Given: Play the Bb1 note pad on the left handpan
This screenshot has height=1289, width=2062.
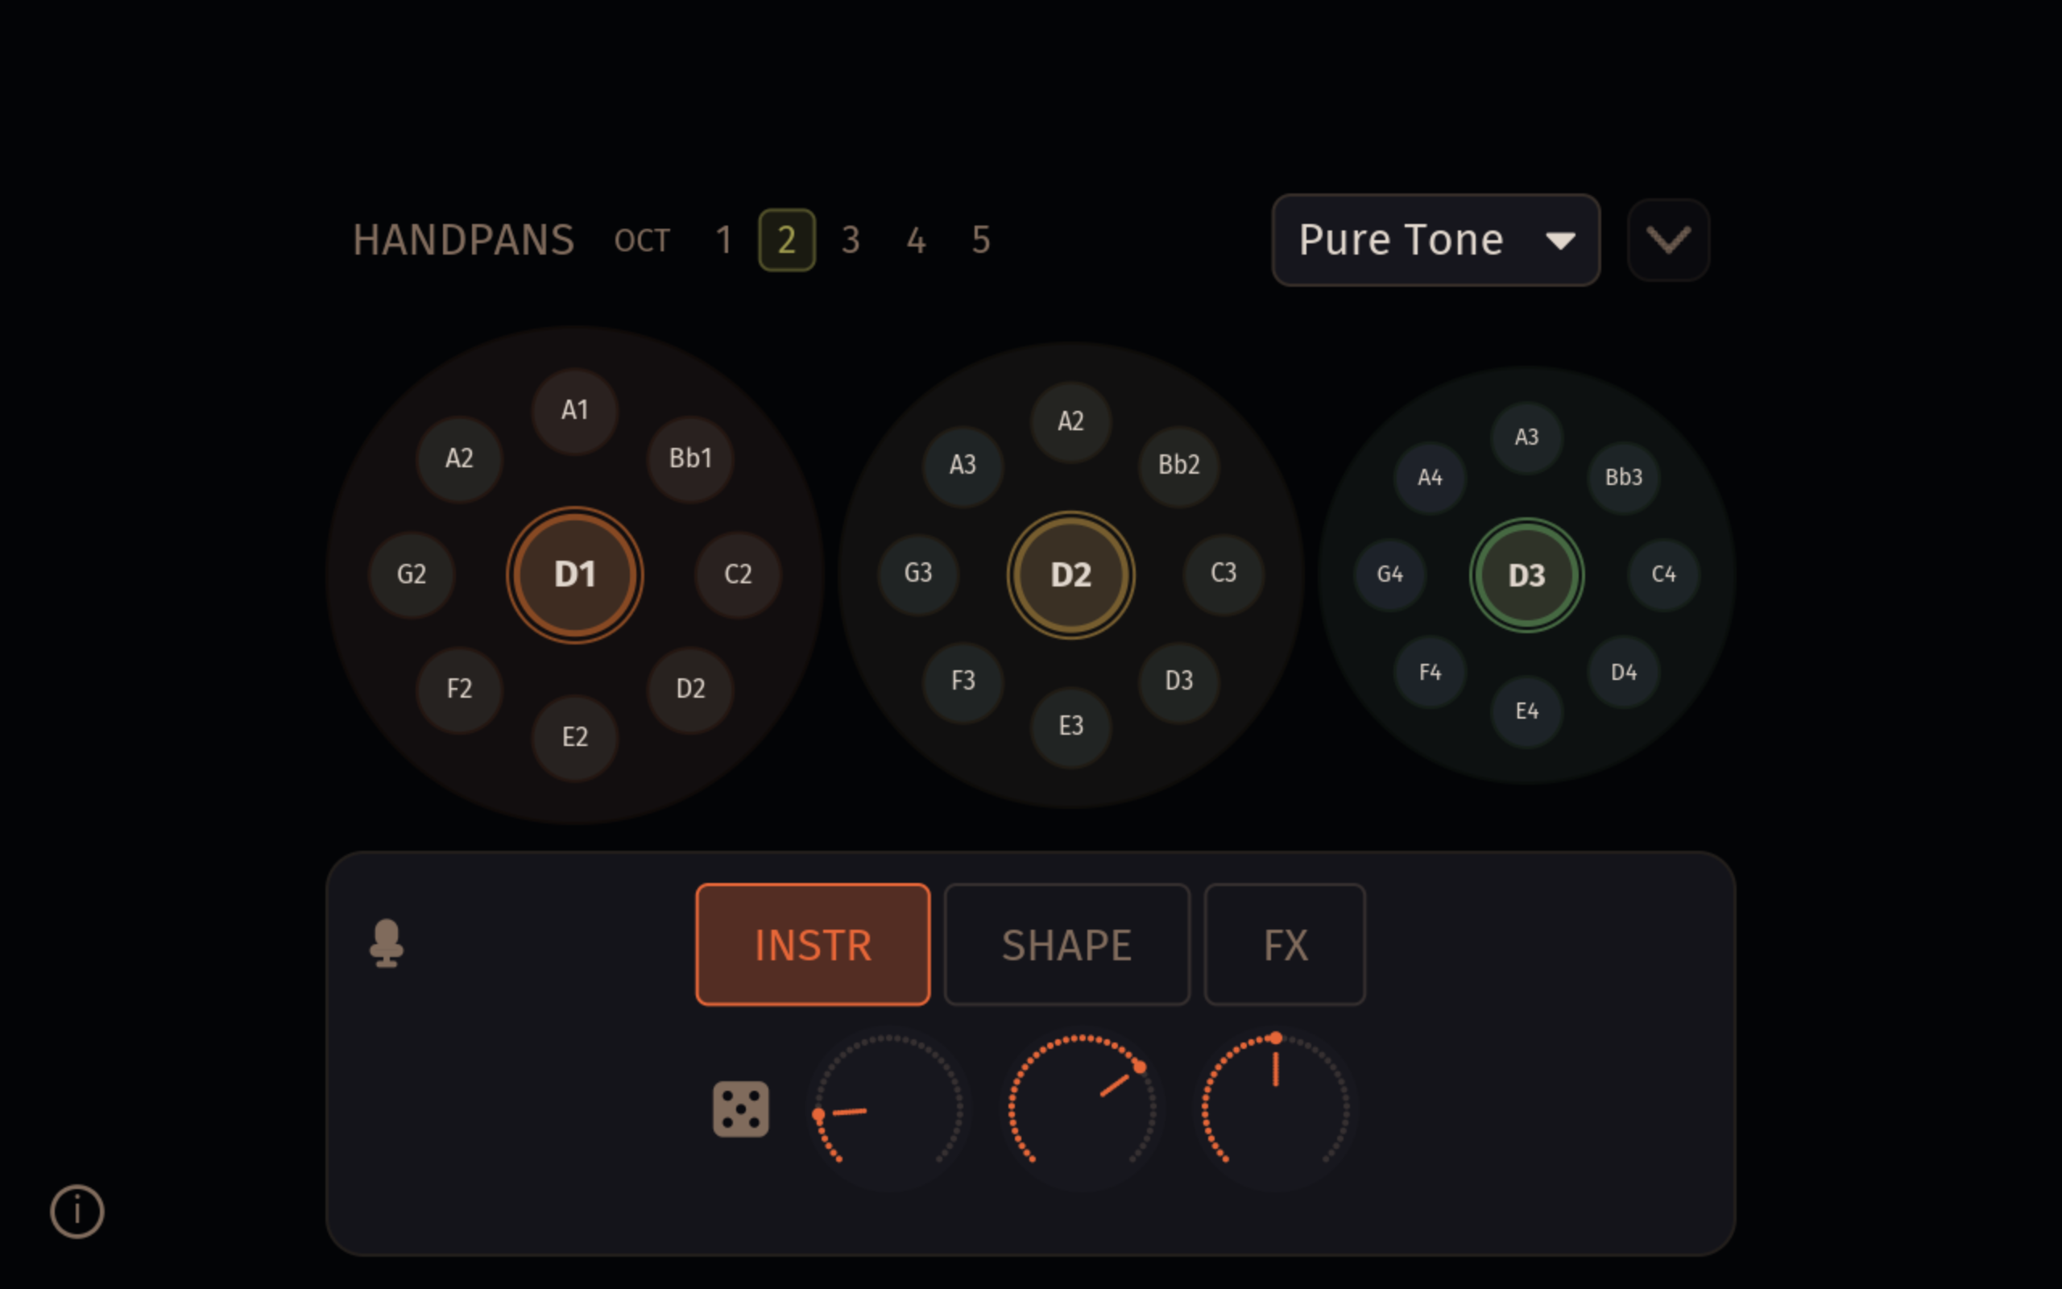Looking at the screenshot, I should pos(689,458).
